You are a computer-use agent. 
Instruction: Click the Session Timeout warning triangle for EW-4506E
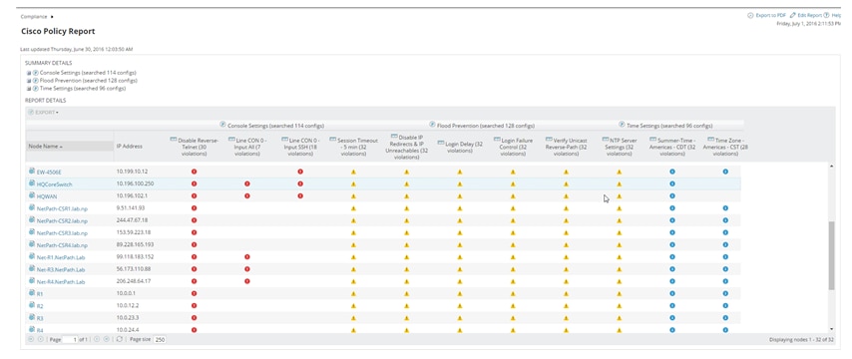(x=353, y=172)
